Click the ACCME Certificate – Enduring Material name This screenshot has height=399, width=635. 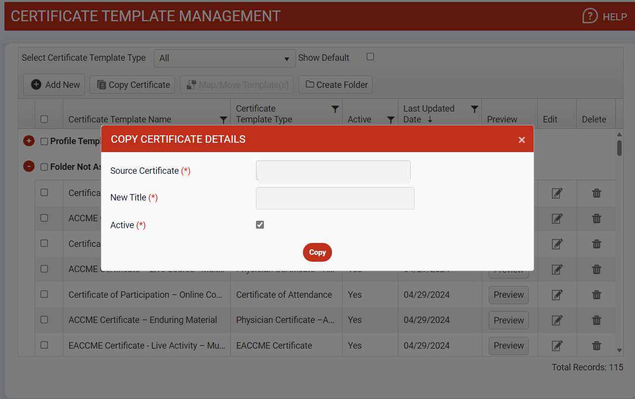(143, 320)
